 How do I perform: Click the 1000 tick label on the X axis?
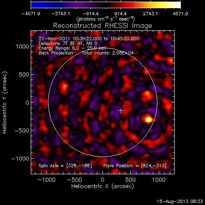159,180
